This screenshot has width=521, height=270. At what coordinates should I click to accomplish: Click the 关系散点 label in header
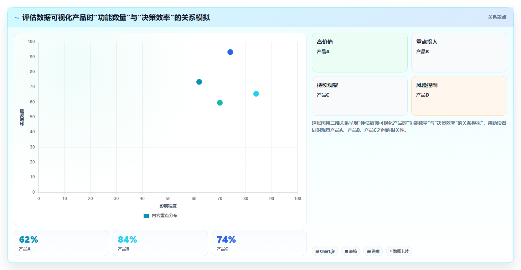[497, 17]
